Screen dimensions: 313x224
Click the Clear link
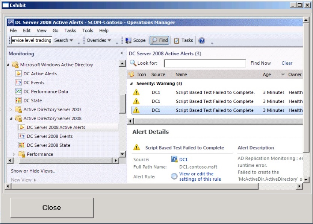click(287, 63)
